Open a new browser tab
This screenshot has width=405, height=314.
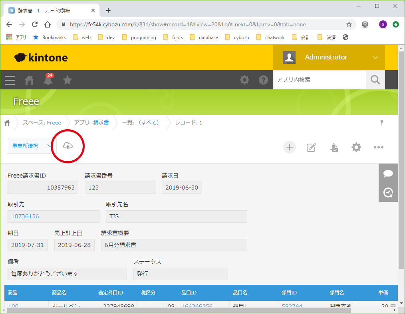(108, 10)
